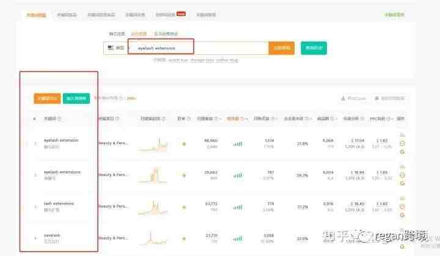
Task: Click the bar chart icon in lash extensions row
Action: point(402,199)
